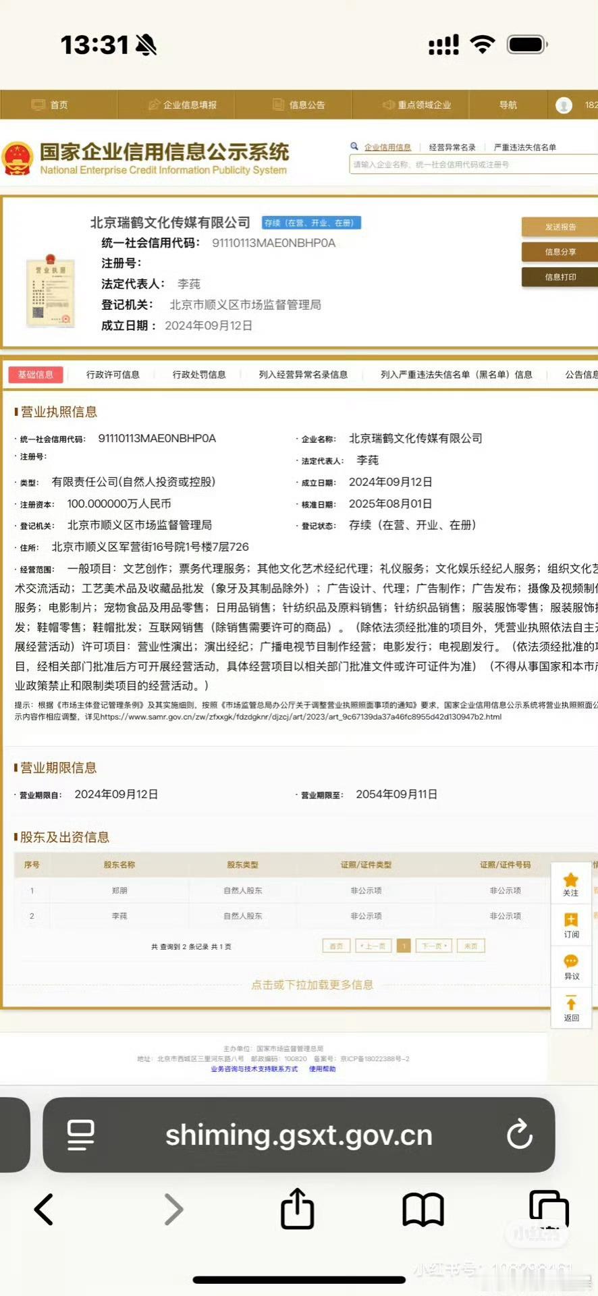Click shareholder name 李莼 in table
Viewport: 598px width, 1296px height.
(119, 916)
